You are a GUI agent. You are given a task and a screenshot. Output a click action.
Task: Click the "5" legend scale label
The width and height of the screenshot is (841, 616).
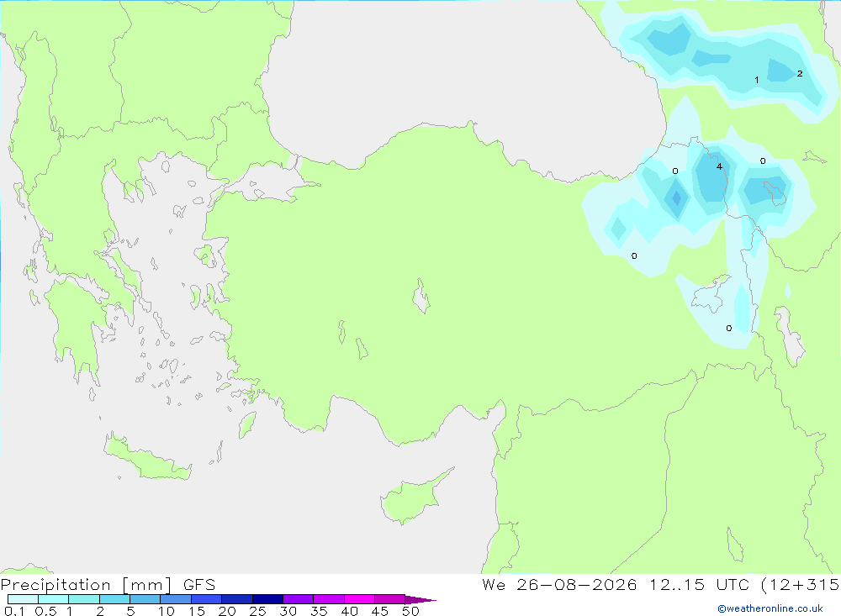point(130,611)
